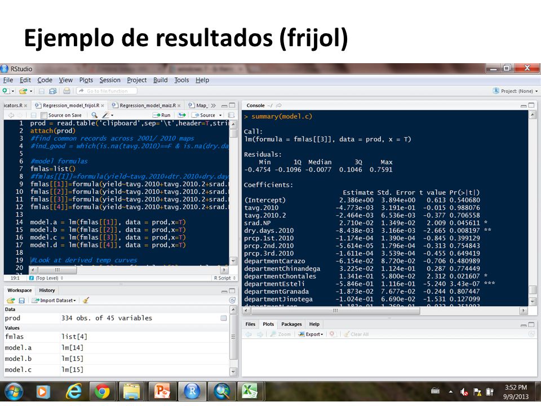Screen dimensions: 541x406
Task: Open the New File dropdown arrow
Action: [x=13, y=91]
